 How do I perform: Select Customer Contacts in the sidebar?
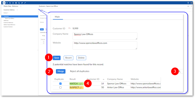(8, 27)
